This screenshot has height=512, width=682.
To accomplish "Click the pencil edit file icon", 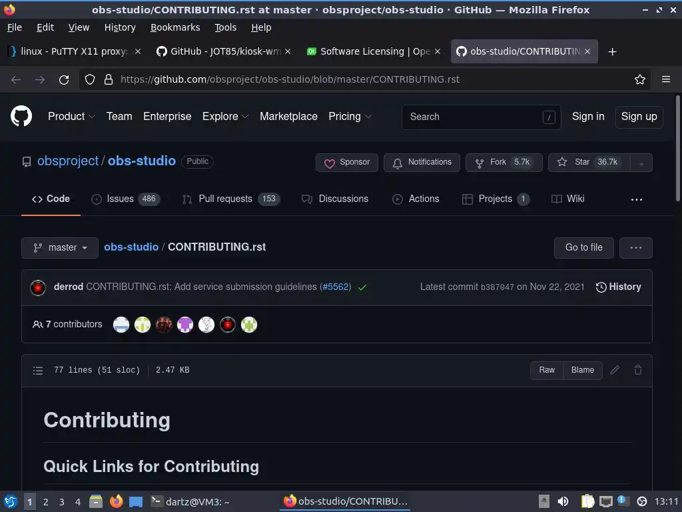I will coord(615,370).
